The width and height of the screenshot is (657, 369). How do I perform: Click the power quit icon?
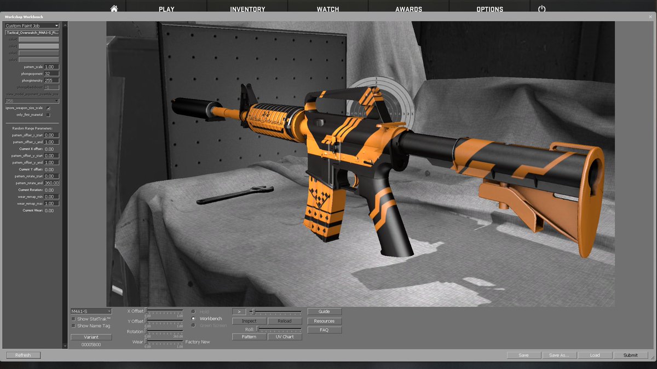click(541, 9)
